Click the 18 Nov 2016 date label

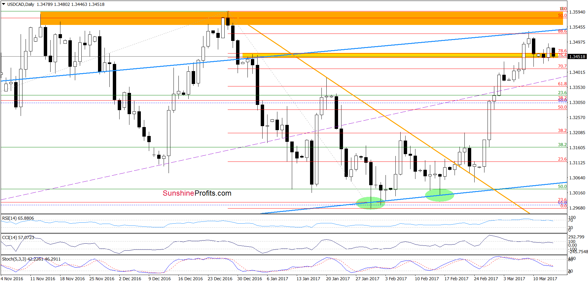[x=72, y=279]
